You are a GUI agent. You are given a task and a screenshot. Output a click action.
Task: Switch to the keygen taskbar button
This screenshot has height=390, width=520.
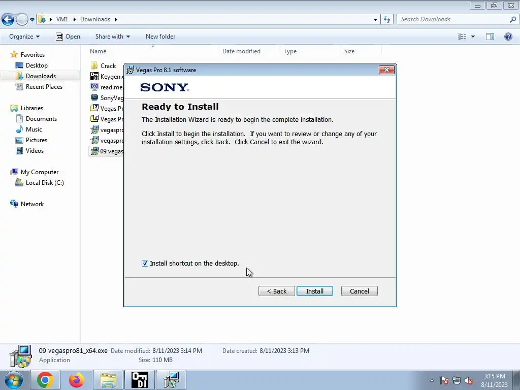tap(140, 380)
